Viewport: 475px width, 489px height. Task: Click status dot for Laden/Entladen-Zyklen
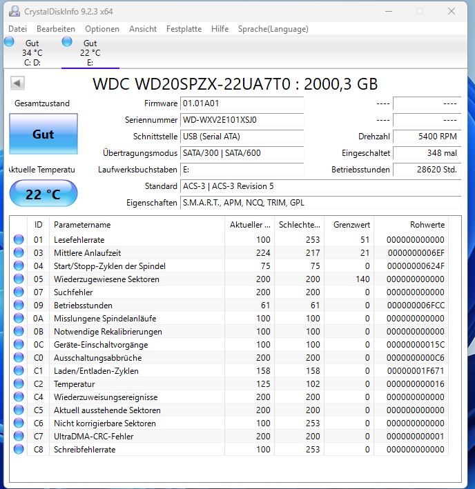click(x=19, y=370)
